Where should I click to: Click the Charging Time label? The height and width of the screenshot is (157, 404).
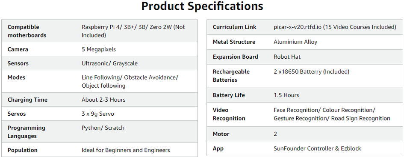click(x=27, y=100)
